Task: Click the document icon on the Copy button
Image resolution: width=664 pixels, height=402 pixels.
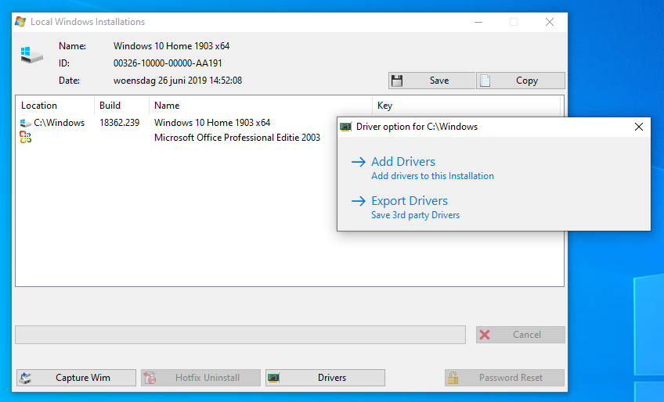Action: point(485,81)
